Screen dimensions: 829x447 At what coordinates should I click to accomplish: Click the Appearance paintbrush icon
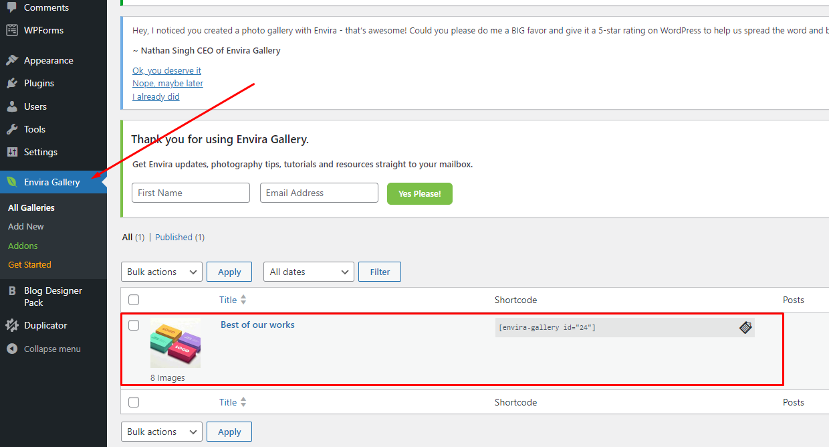point(12,60)
